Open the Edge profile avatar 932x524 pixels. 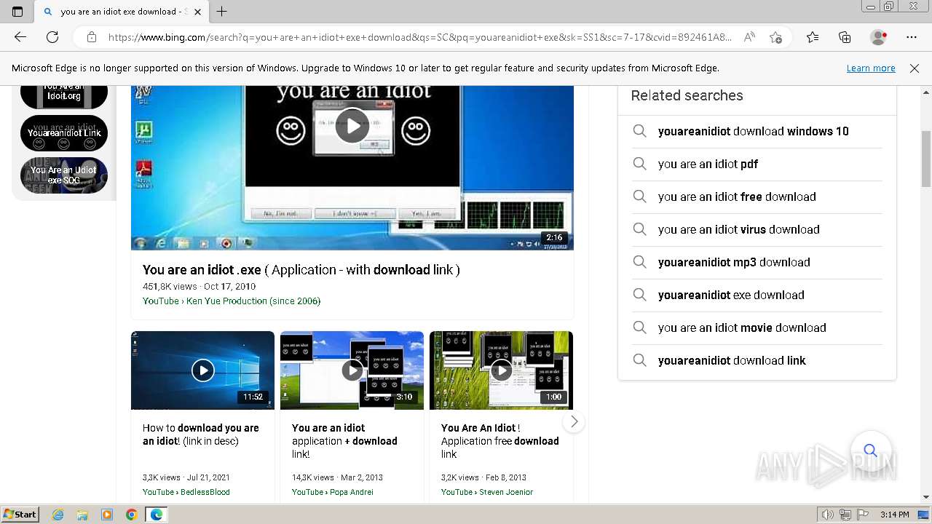pyautogui.click(x=878, y=37)
